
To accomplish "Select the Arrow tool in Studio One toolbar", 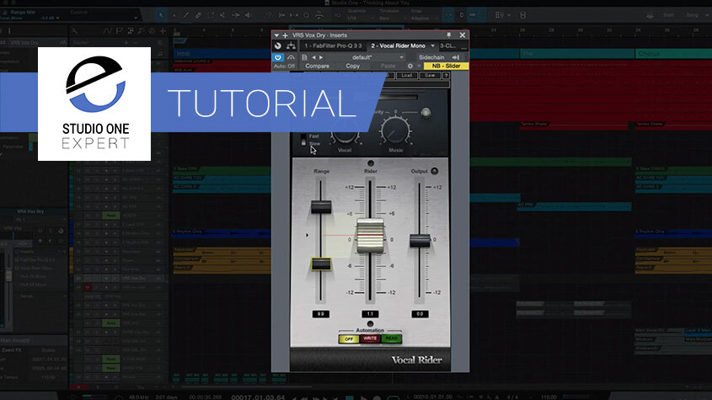I will (x=161, y=15).
